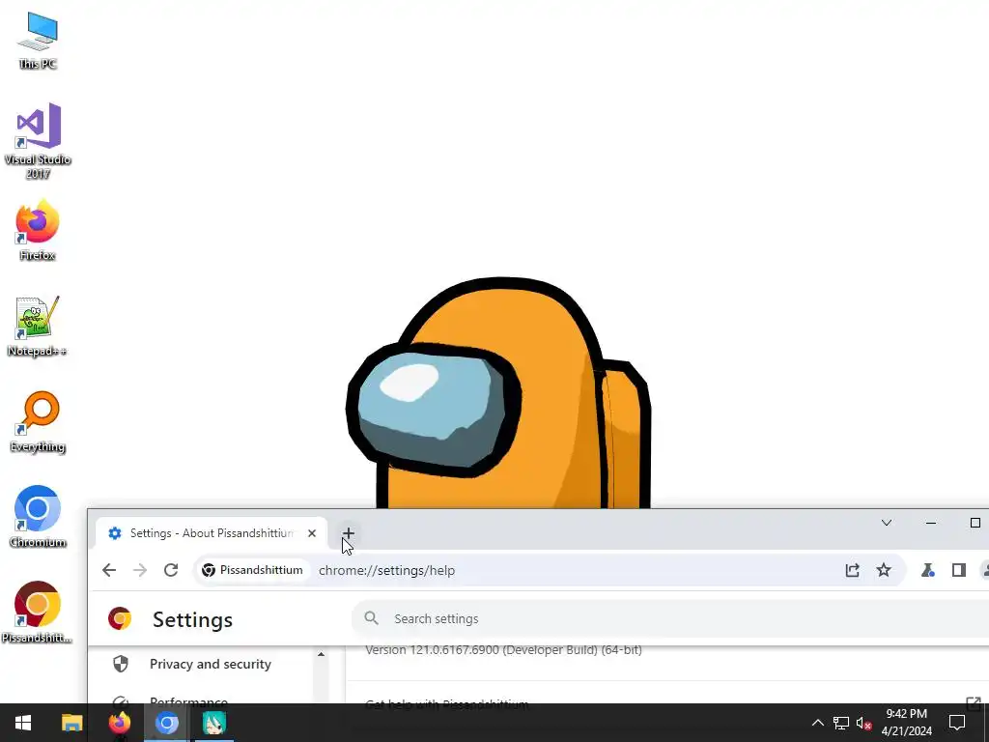Minimize the browser window

(930, 523)
